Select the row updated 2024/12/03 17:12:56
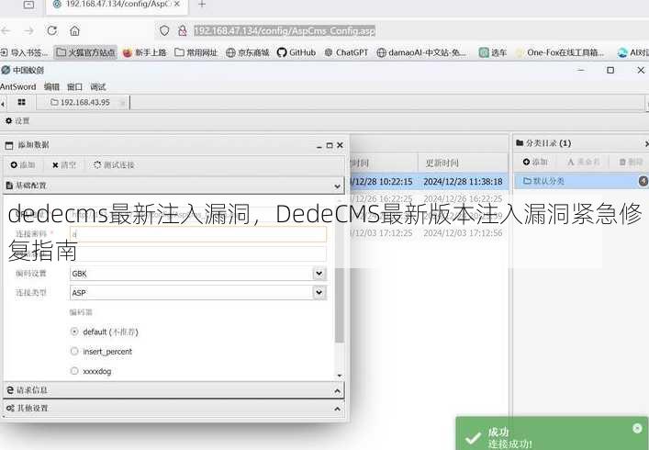Viewport: 649px width, 450px height. coord(430,233)
